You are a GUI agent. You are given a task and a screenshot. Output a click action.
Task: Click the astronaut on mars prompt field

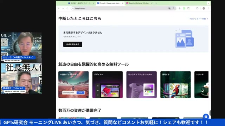[x=70, y=93]
